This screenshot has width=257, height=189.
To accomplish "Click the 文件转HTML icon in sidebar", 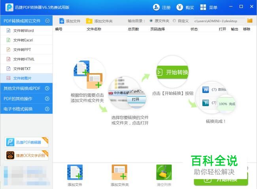I will point(8,59).
